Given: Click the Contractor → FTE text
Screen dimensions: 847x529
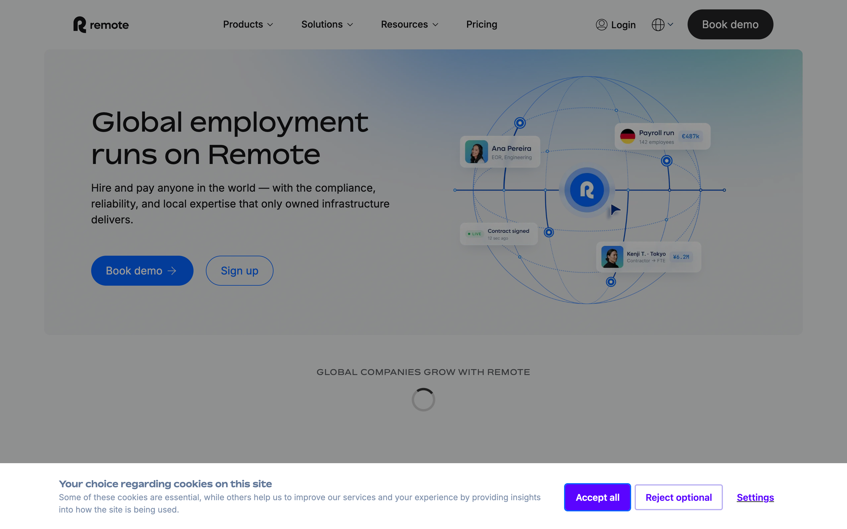Looking at the screenshot, I should (x=646, y=261).
